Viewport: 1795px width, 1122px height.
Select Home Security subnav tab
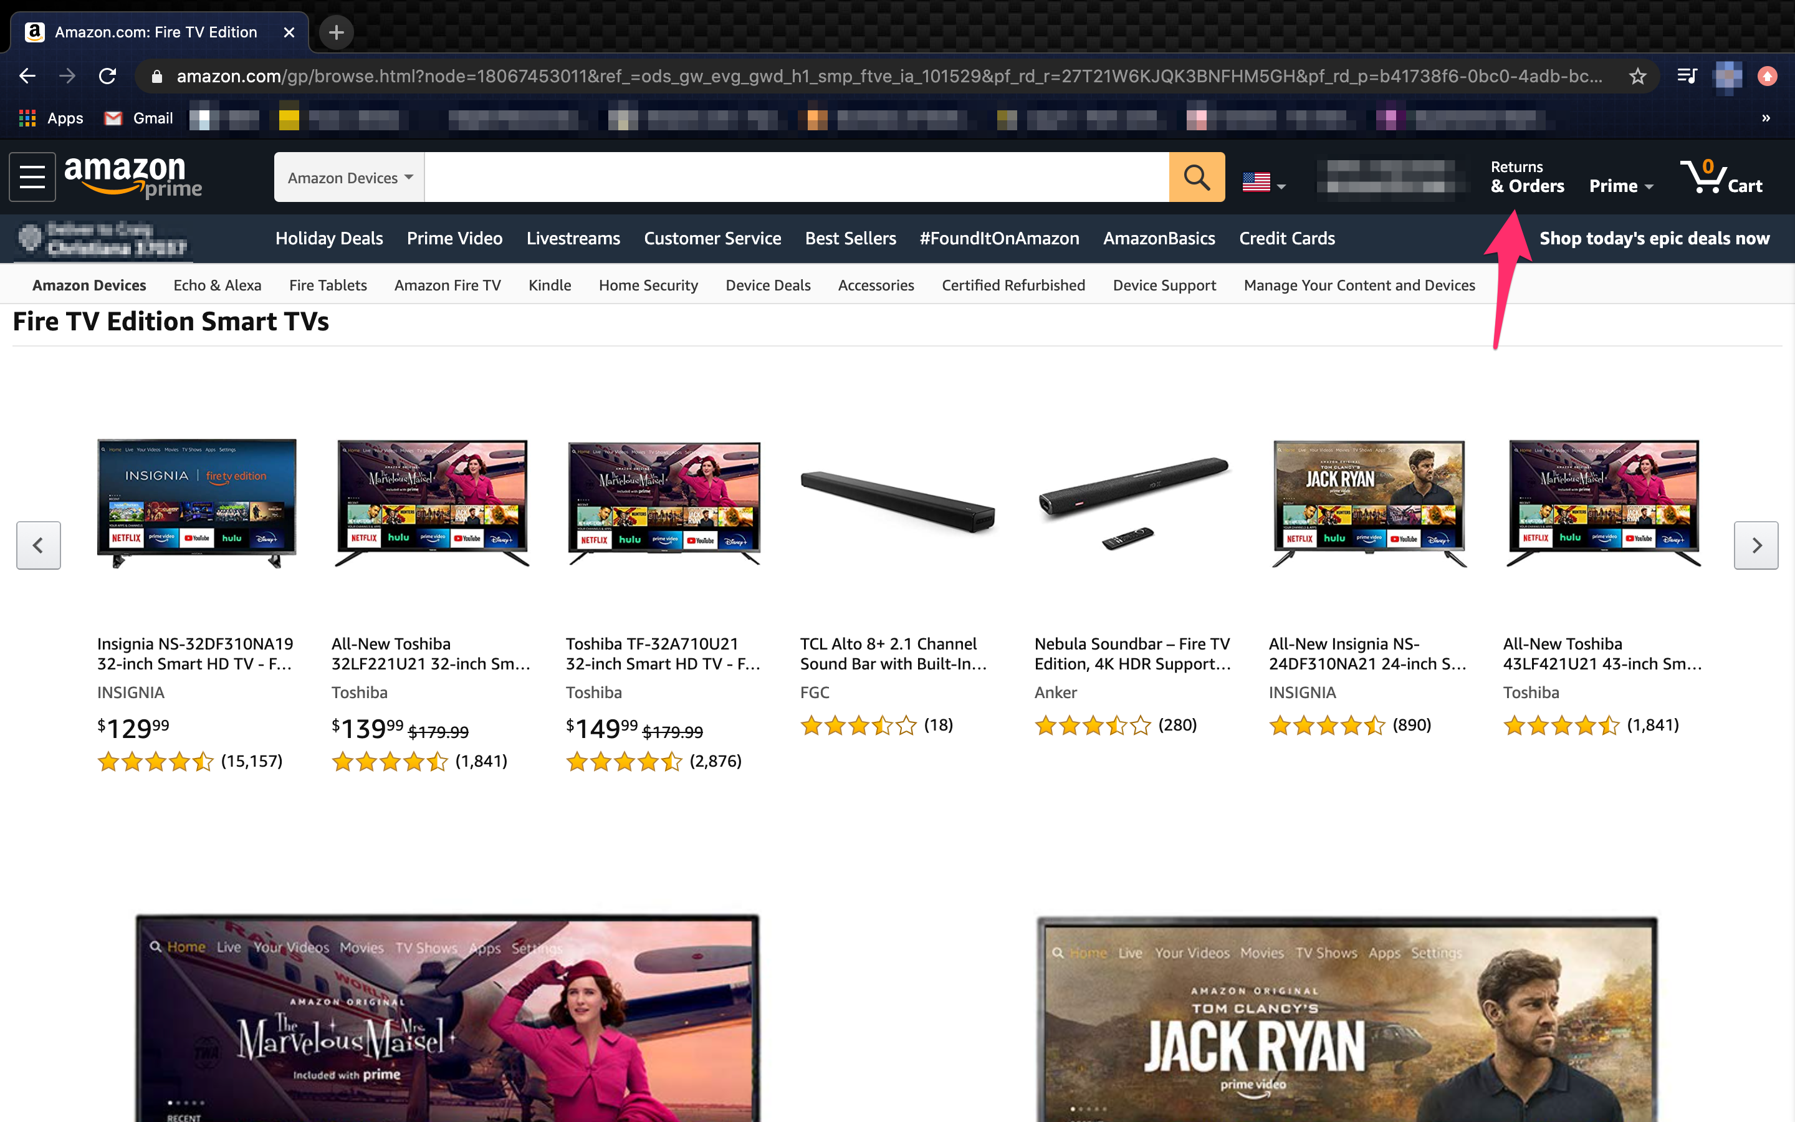(648, 285)
